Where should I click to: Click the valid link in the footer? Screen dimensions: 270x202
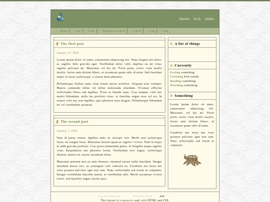pos(143,201)
